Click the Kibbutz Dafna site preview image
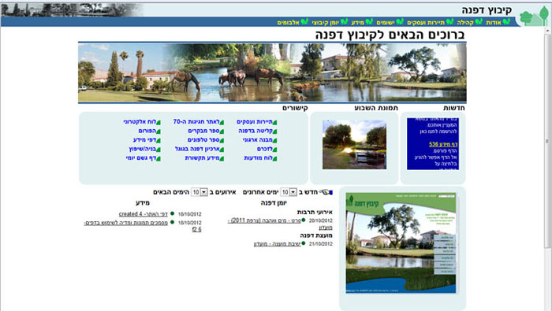Viewport: 552px width, 311px height. pyautogui.click(x=401, y=243)
